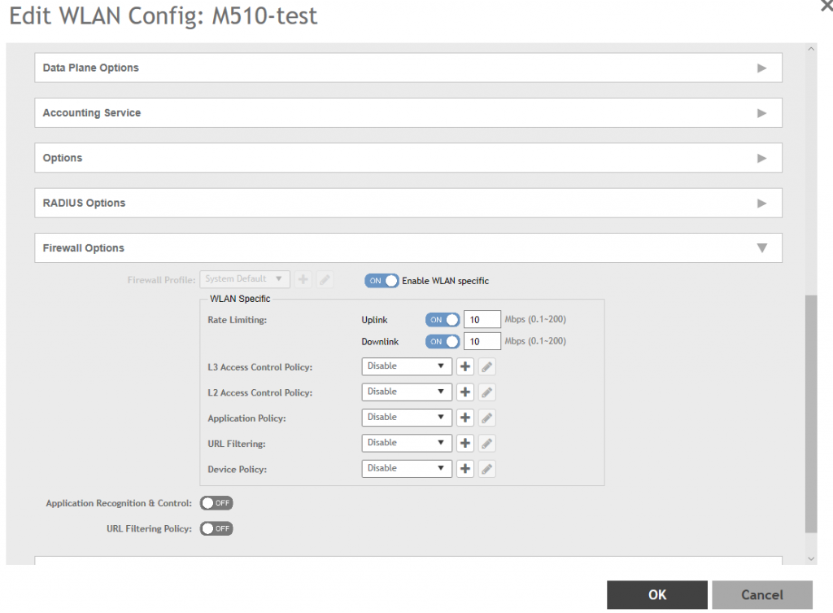The height and width of the screenshot is (613, 833).
Task: Edit L3 Access Control Policy pencil icon
Action: [486, 367]
